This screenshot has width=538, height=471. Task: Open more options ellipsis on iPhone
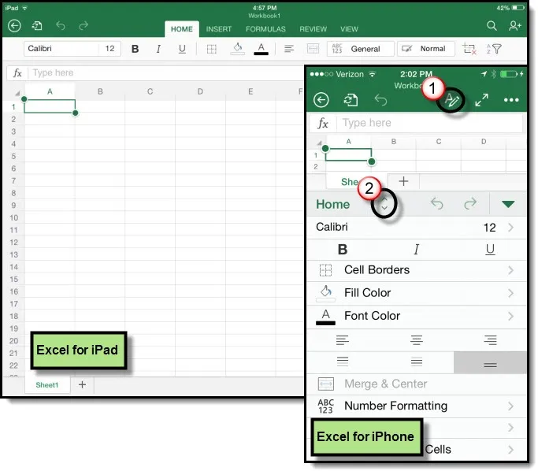click(511, 100)
